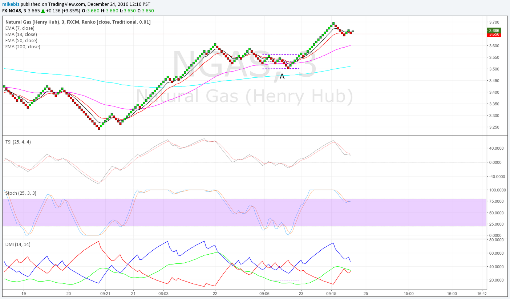
Task: Click the 06:03 time axis label
Action: (163, 293)
